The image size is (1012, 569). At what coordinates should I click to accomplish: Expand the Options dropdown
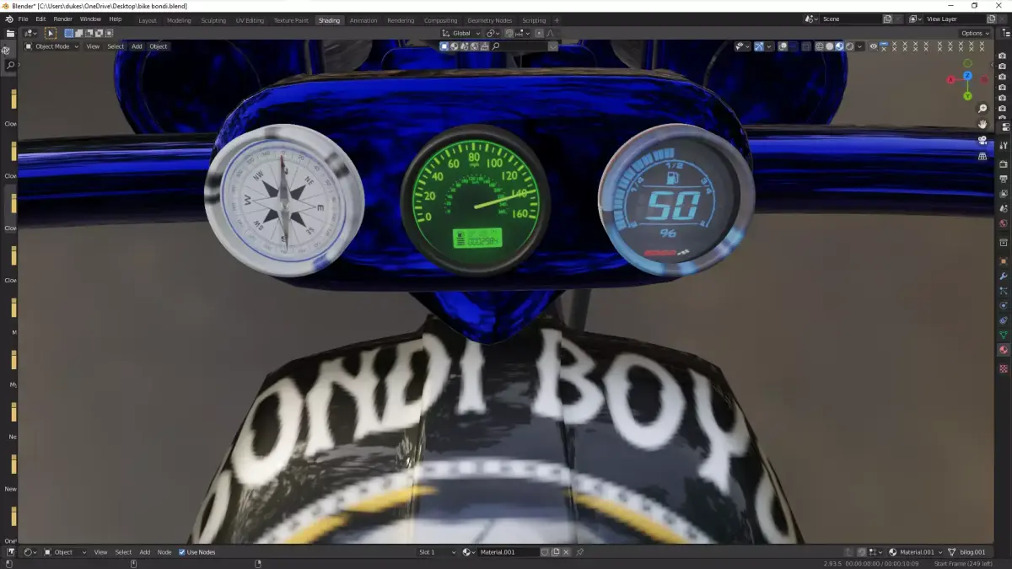coord(976,33)
